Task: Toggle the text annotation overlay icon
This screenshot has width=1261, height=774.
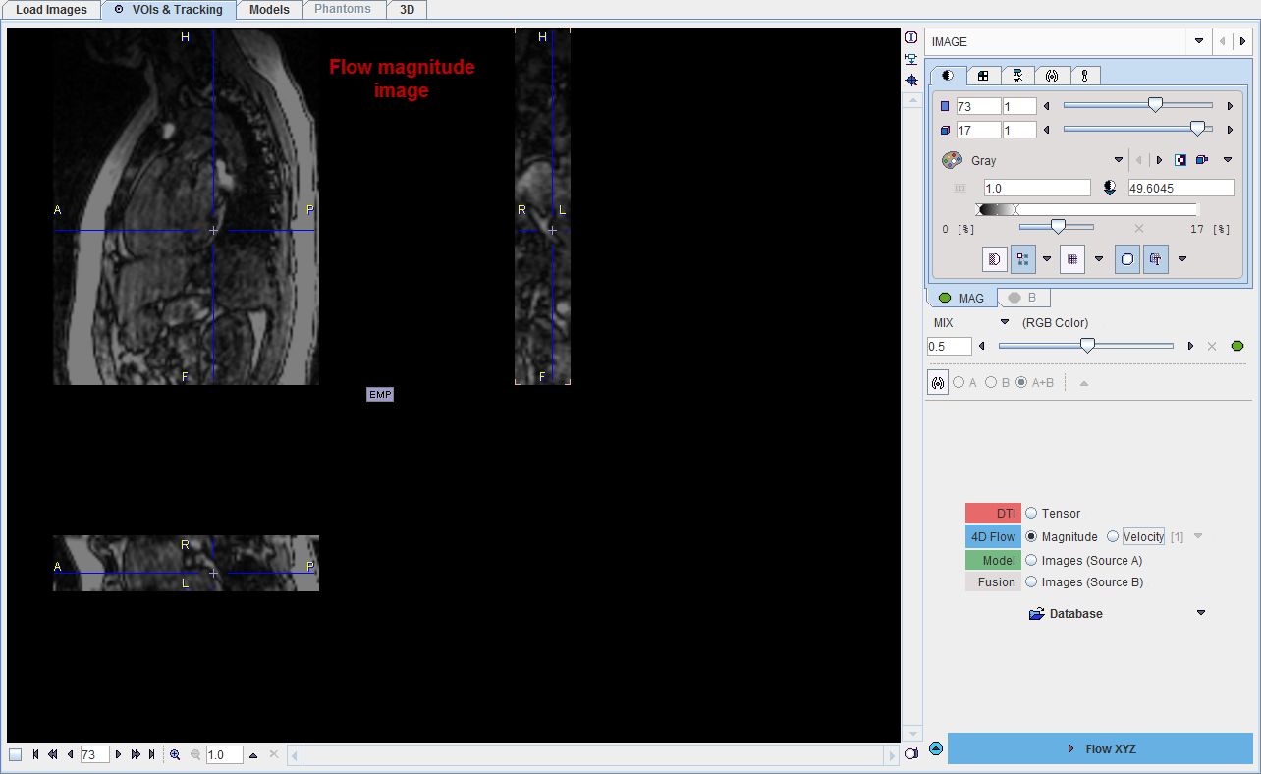Action: click(x=1156, y=259)
